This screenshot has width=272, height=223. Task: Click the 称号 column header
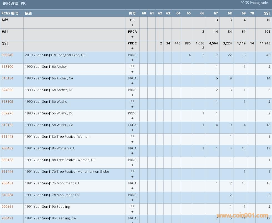point(132,13)
